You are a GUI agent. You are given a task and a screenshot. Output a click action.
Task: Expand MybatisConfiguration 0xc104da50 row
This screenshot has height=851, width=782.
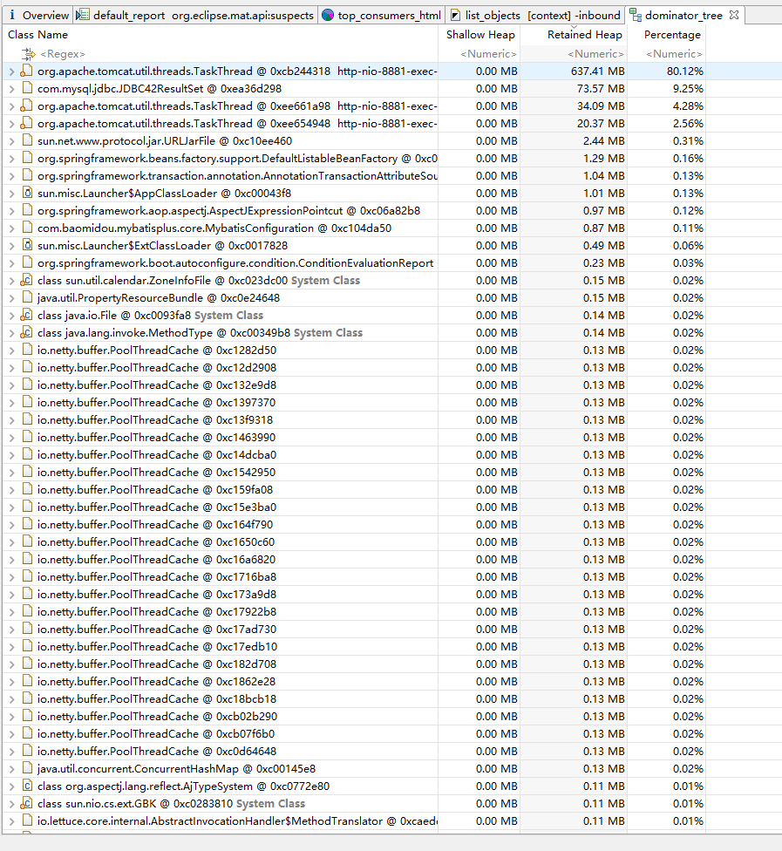11,228
